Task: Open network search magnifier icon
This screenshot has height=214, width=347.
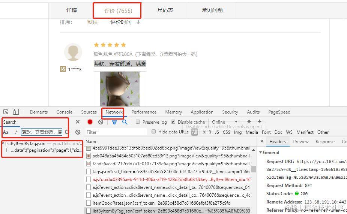Action: (x=125, y=122)
